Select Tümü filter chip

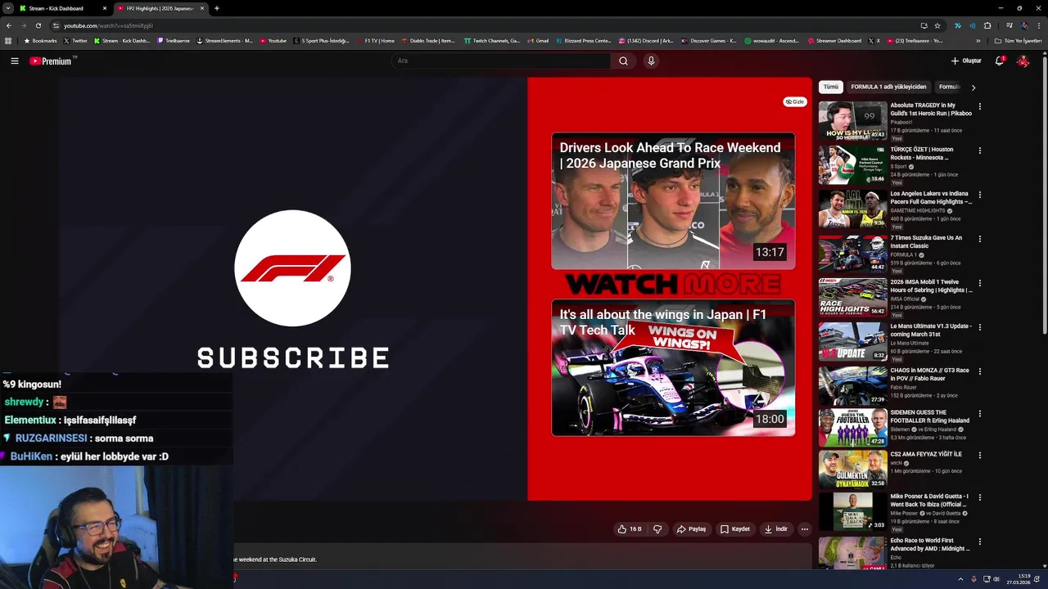coord(831,87)
